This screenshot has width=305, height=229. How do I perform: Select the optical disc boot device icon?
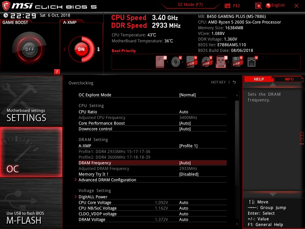pos(176,62)
